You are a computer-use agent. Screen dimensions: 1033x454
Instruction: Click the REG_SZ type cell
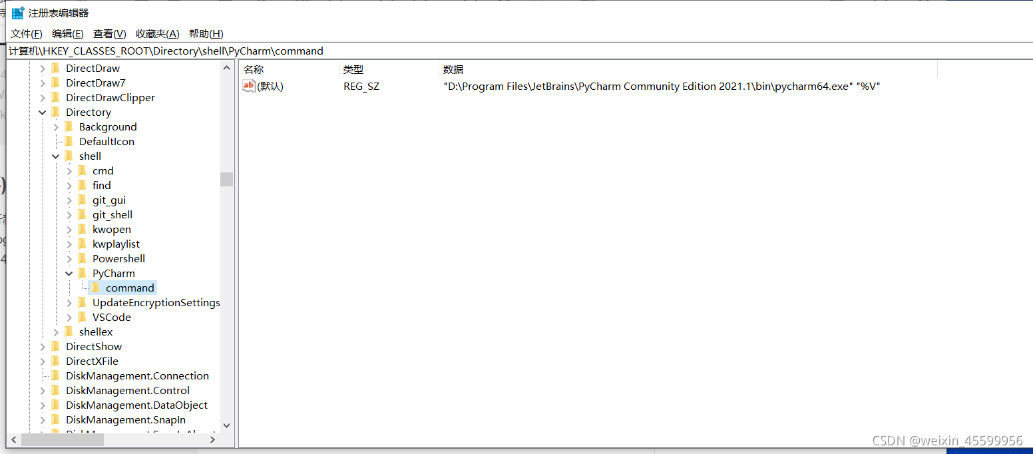click(361, 87)
